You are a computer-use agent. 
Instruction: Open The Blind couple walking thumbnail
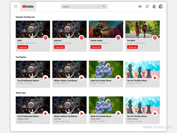click(143, 29)
